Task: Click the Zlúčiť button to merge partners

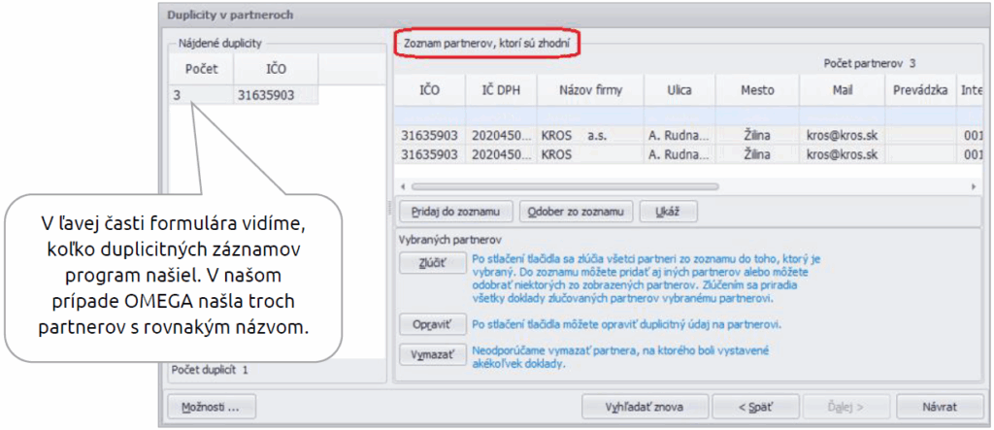Action: point(428,263)
